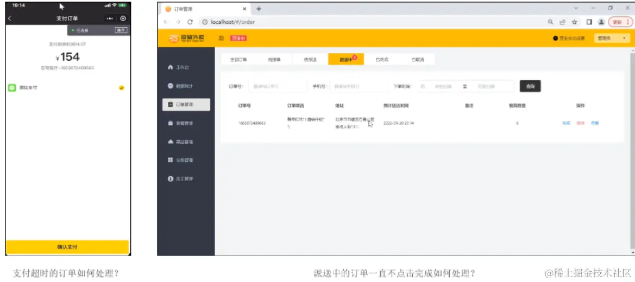Viewport: 635px width, 282px height.
Task: Click the takeout logo in header
Action: tap(187, 38)
